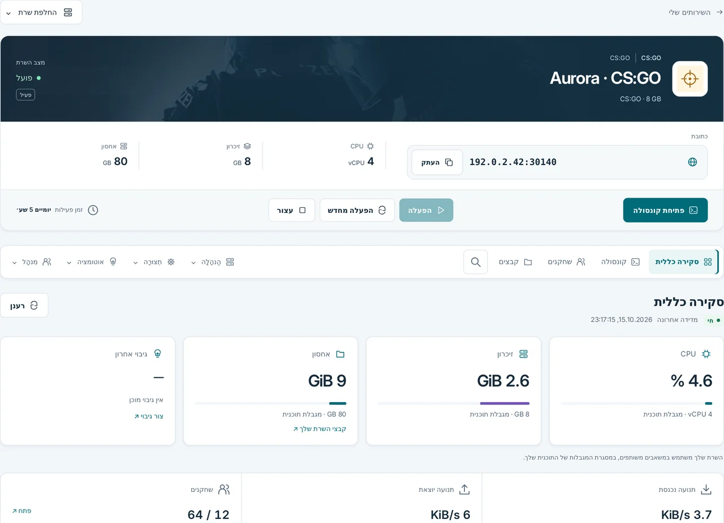The width and height of the screenshot is (724, 523).
Task: Click the אחסון server icon in specs row
Action: [123, 146]
